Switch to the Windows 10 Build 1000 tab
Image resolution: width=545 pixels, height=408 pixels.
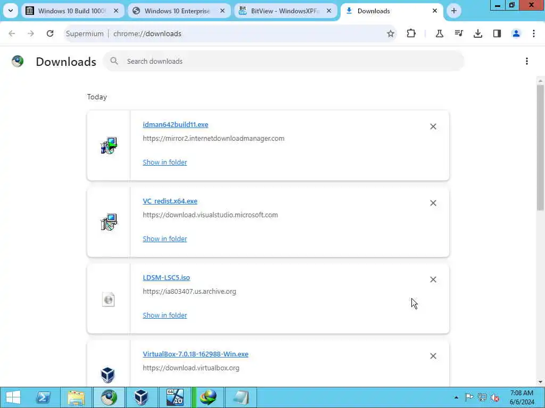click(x=72, y=11)
